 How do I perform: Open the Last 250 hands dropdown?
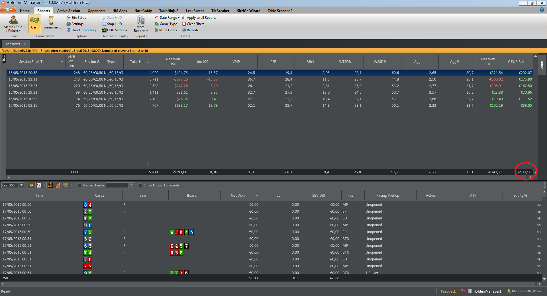coord(21,185)
